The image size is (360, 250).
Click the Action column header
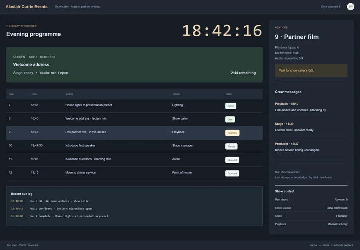(69, 94)
